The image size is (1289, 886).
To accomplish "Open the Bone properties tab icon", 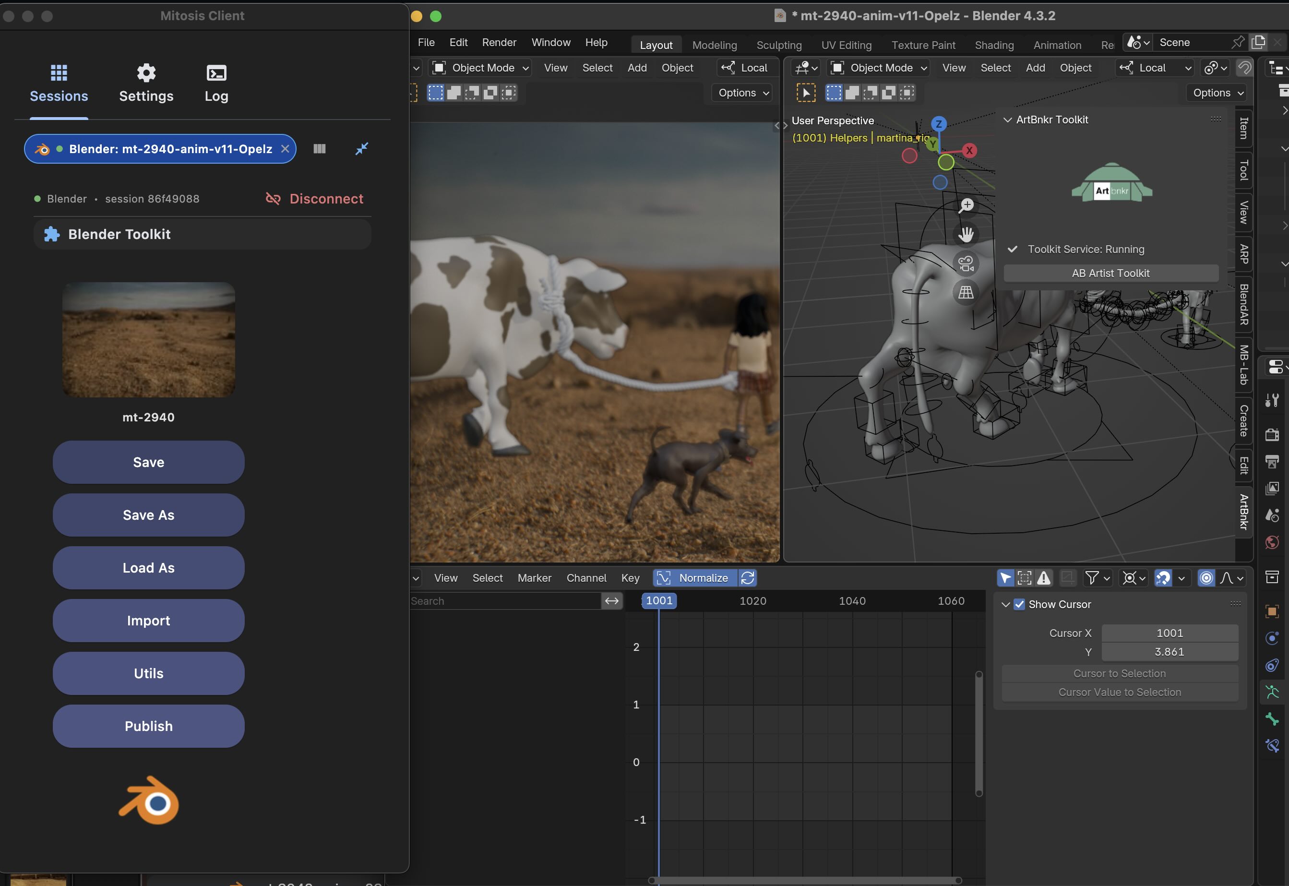I will (x=1272, y=719).
